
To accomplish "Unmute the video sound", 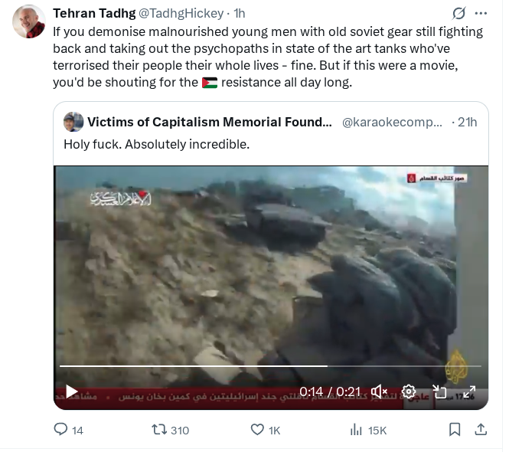I will 379,391.
